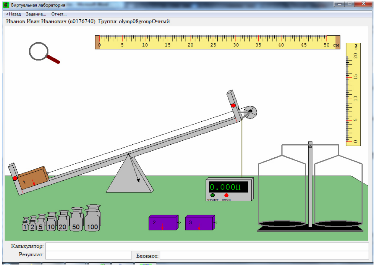Viewport: 375px width, 266px height.
Task: Focus the Блокнот input field
Action: tap(264, 255)
